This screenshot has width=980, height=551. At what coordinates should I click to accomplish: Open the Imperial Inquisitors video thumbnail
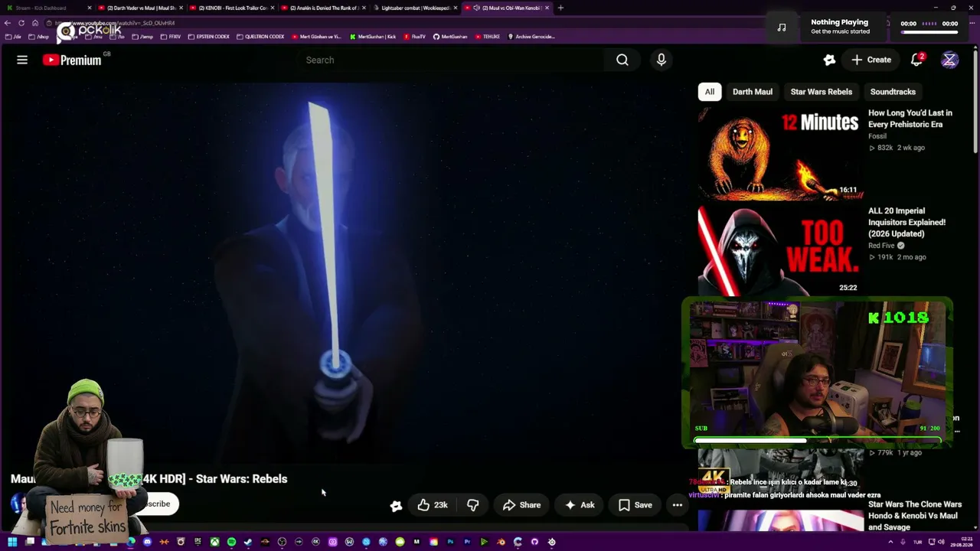click(779, 250)
